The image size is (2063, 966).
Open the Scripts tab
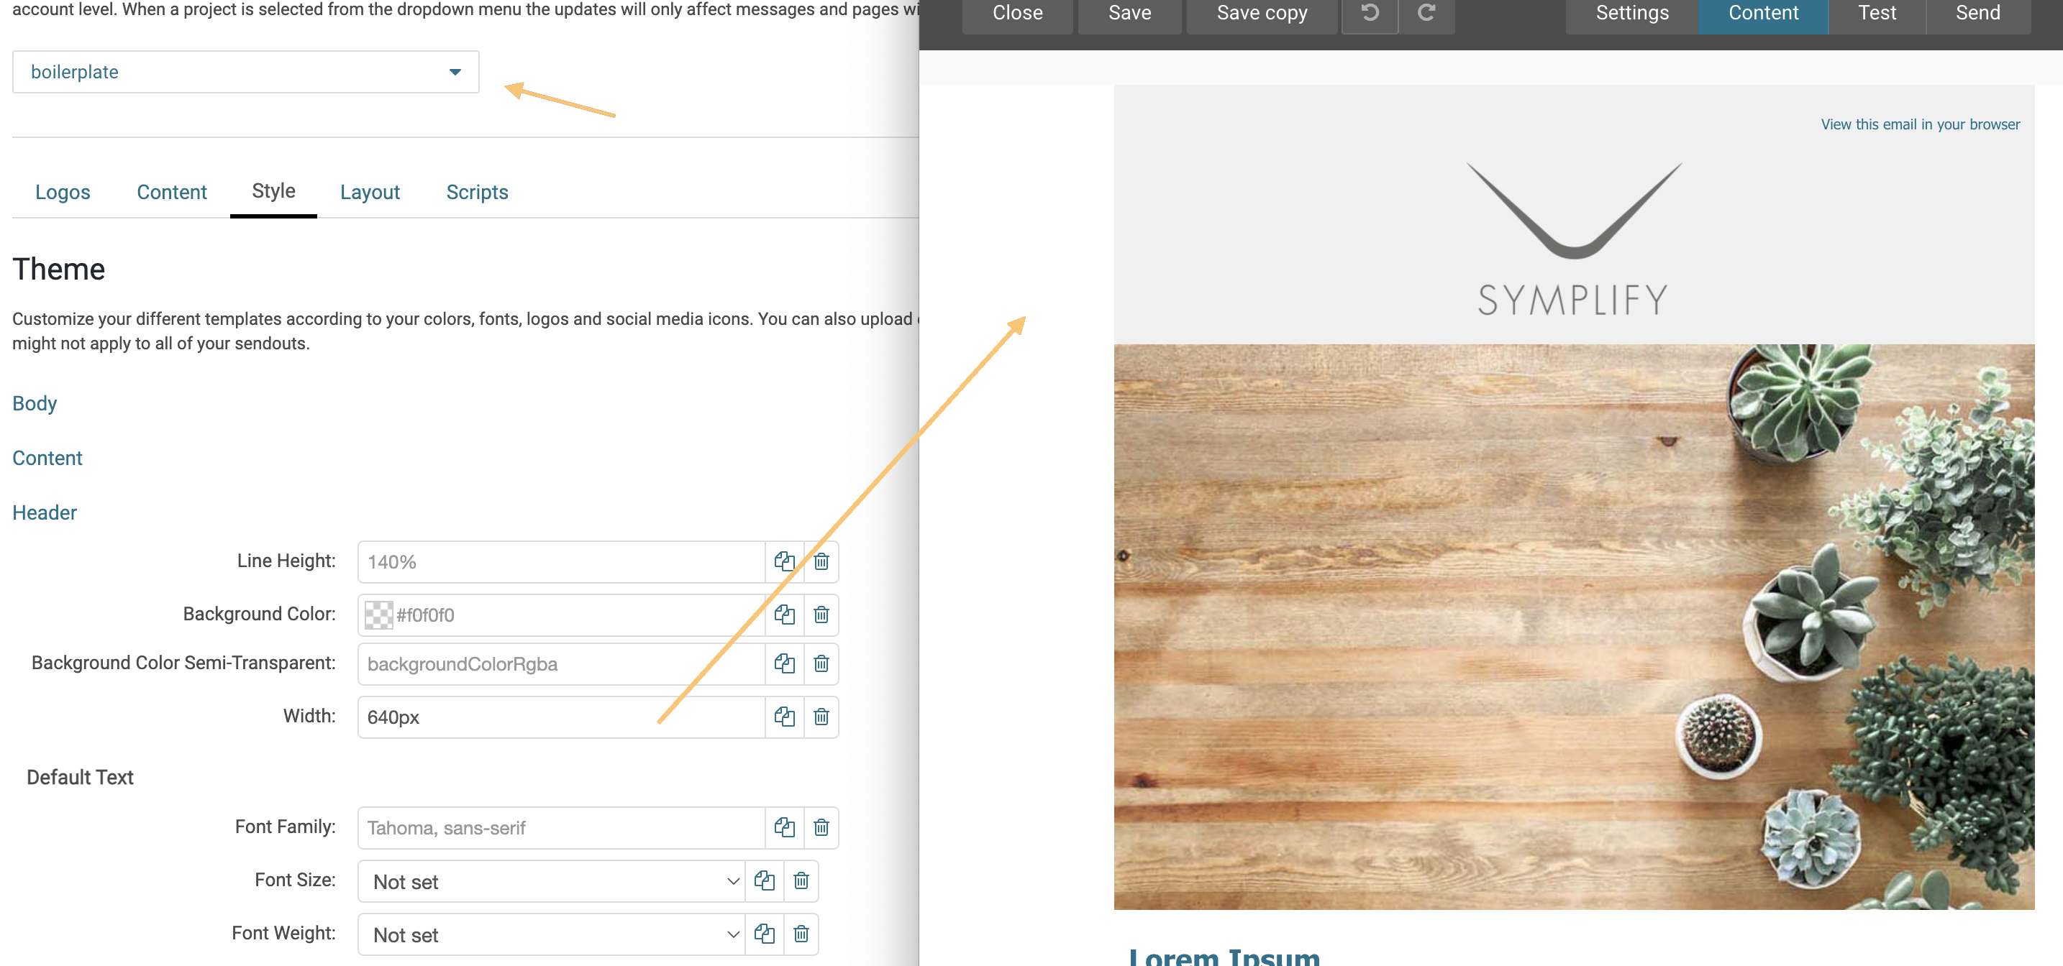pyautogui.click(x=476, y=191)
